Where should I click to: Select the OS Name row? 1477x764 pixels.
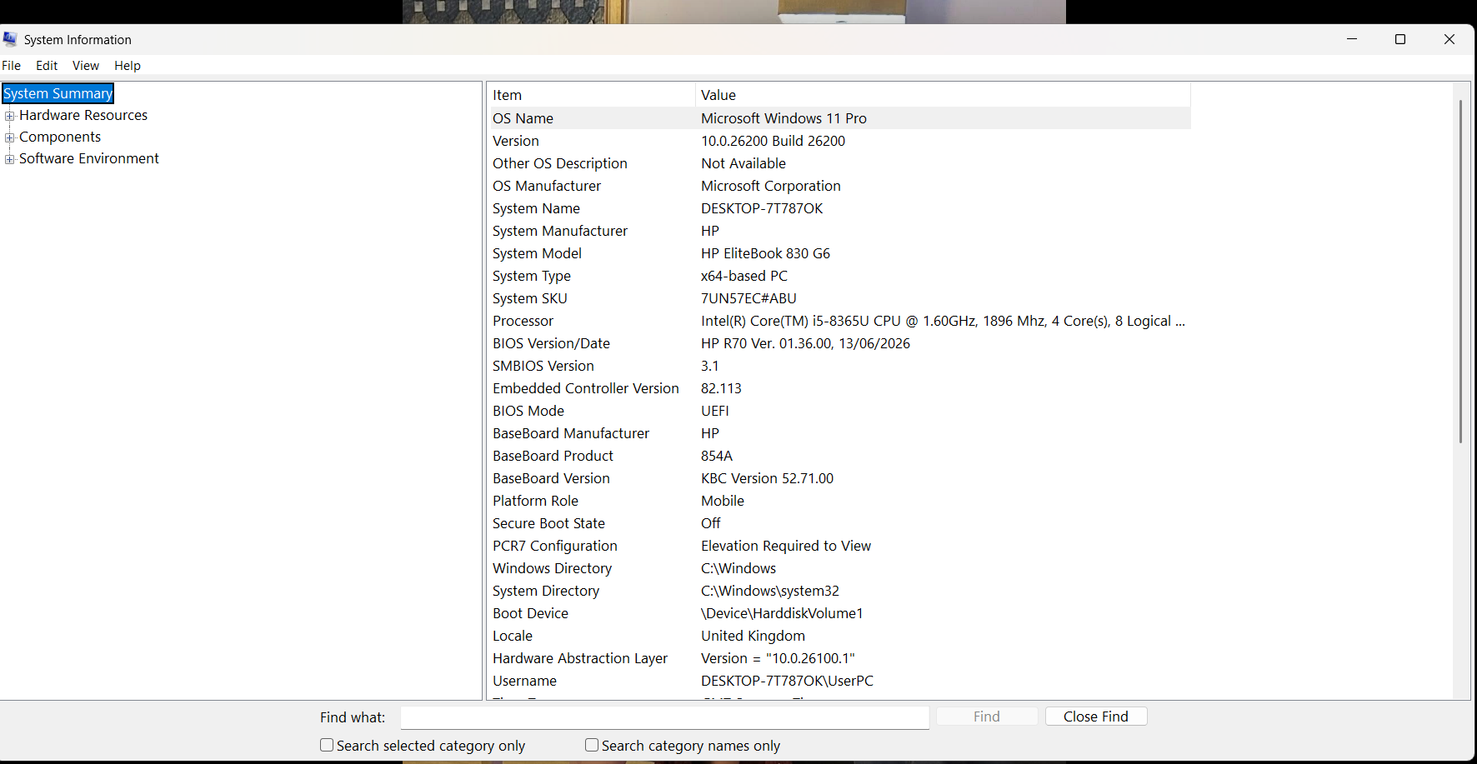point(839,118)
